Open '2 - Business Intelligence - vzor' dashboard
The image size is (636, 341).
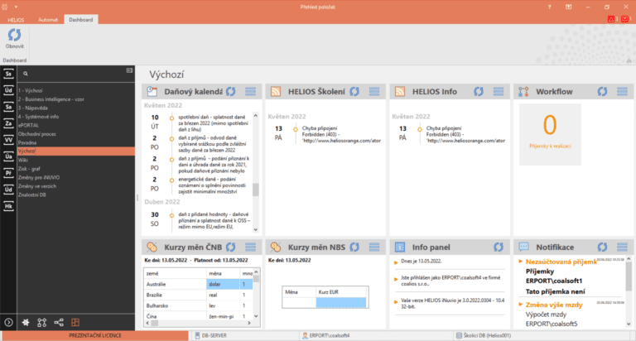pyautogui.click(x=51, y=99)
